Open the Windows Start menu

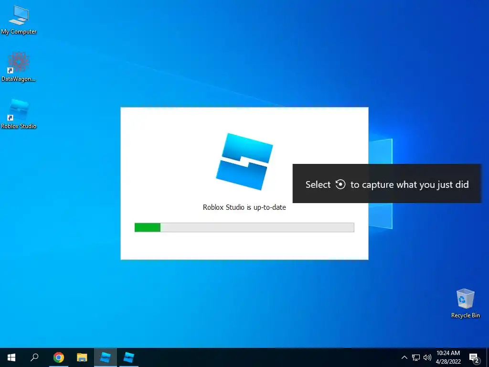coord(11,357)
